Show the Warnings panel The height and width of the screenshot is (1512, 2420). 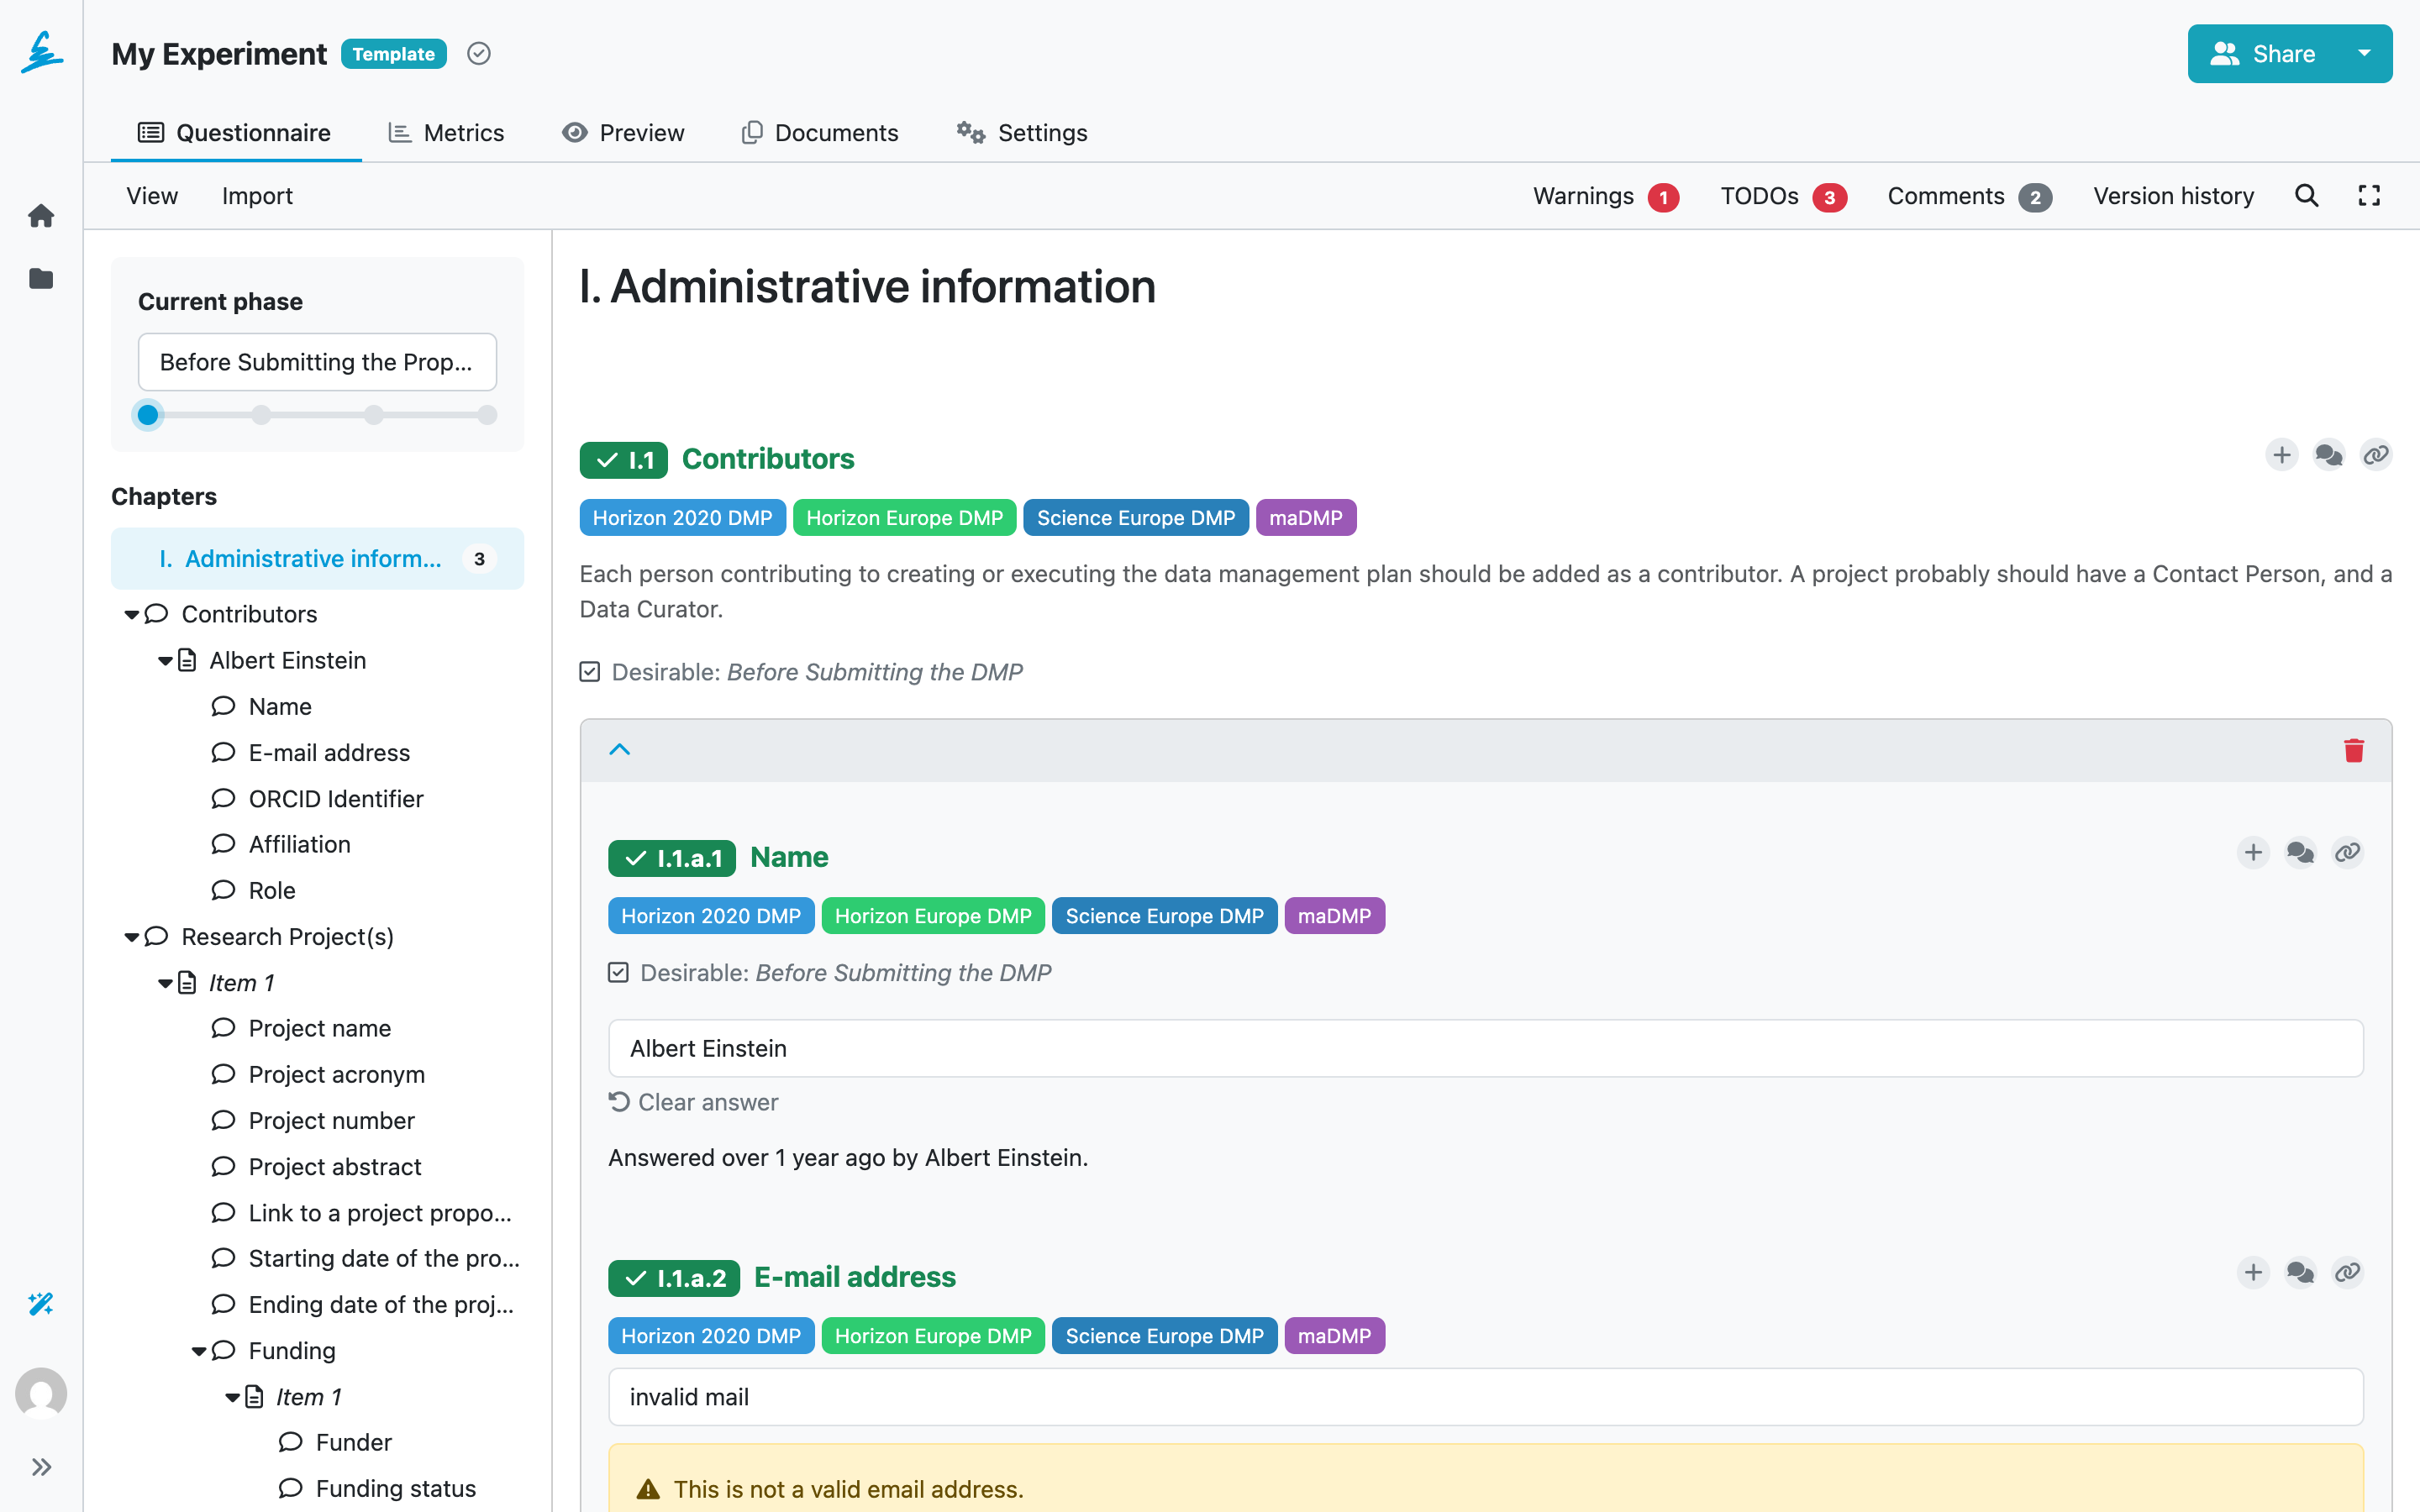click(x=1606, y=196)
